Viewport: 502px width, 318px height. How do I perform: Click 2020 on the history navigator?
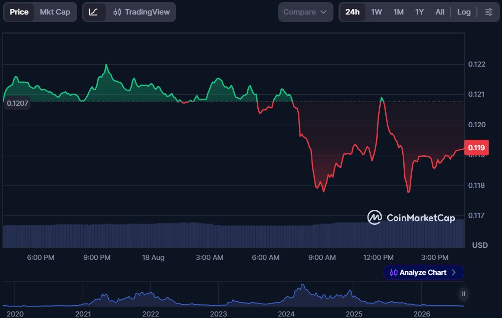coord(15,314)
